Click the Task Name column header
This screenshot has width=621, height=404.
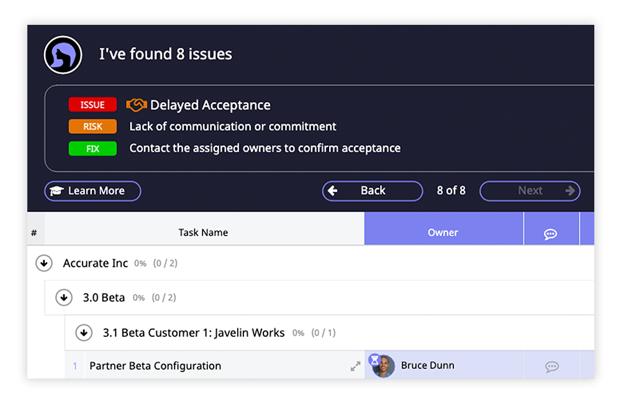203,232
